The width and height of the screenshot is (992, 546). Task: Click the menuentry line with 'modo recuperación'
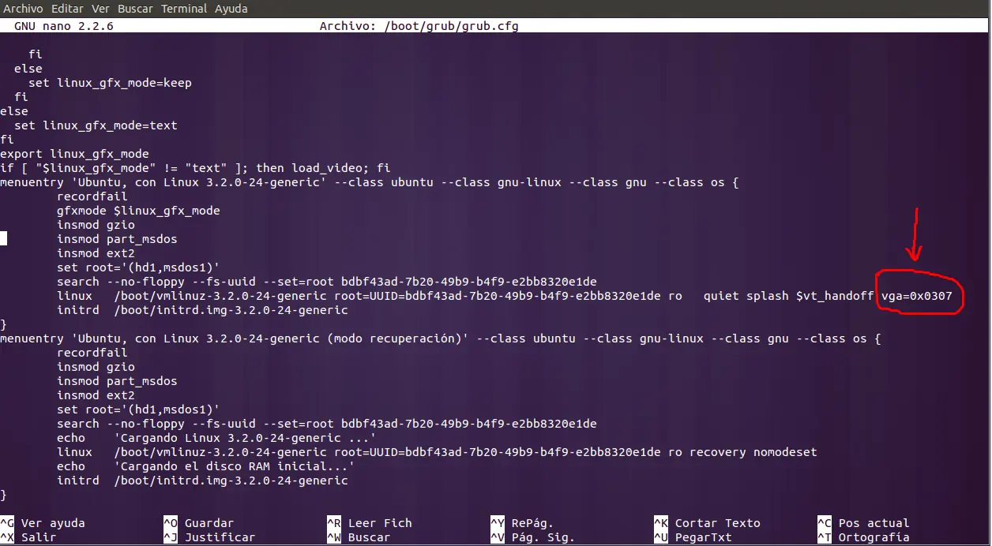(440, 338)
